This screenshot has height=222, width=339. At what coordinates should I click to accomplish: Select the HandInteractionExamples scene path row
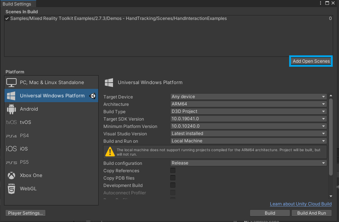click(x=168, y=18)
